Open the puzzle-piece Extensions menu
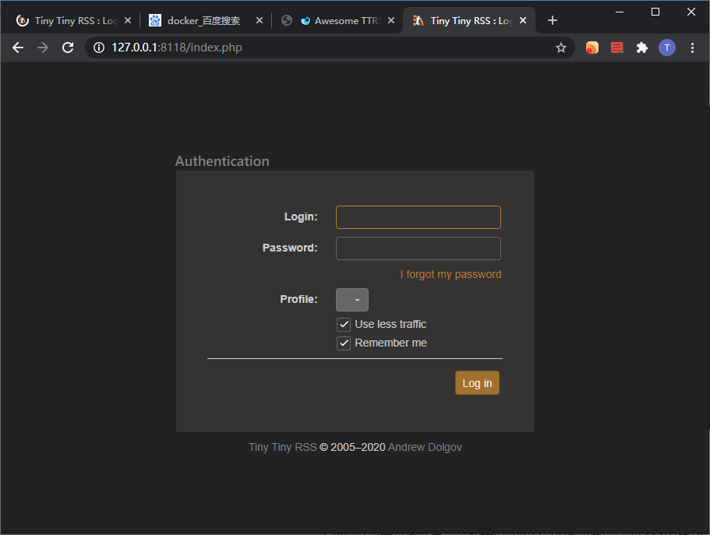This screenshot has width=710, height=535. (641, 48)
